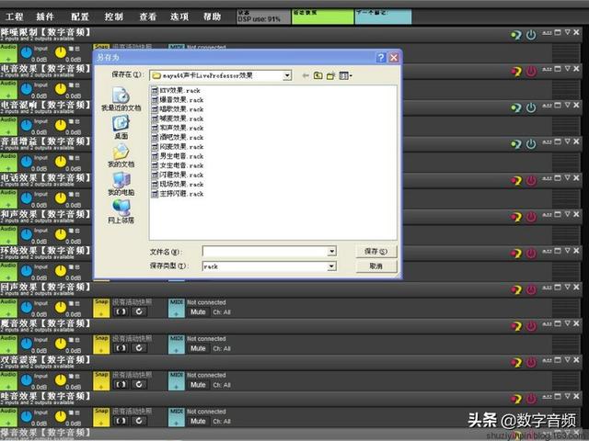Image resolution: width=589 pixels, height=441 pixels.
Task: Click the MIDI add button in 魔音效果 row
Action: click(176, 345)
